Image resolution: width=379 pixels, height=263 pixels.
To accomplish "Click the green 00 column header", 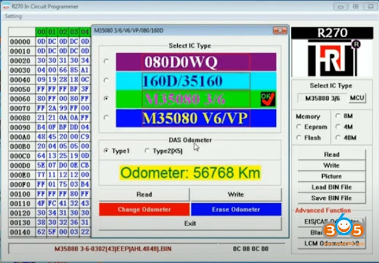I will (x=41, y=32).
